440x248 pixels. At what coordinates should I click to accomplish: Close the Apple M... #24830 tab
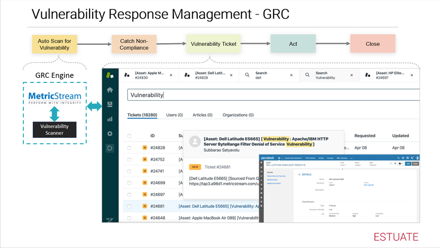171,75
